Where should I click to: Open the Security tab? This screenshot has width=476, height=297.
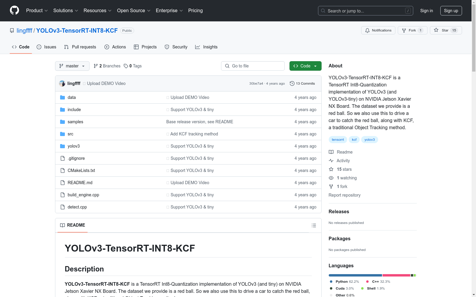click(x=176, y=47)
